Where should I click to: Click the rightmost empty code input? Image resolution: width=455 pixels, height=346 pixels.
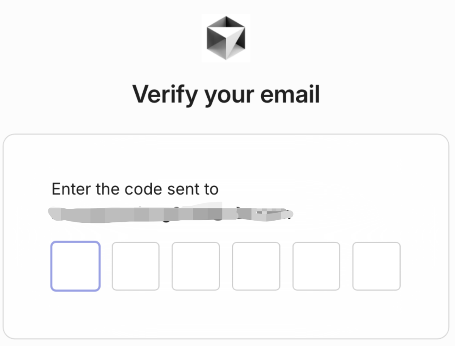[x=376, y=266]
